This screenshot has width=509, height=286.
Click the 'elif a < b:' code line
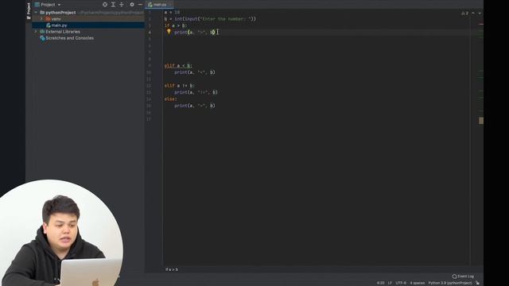click(178, 65)
